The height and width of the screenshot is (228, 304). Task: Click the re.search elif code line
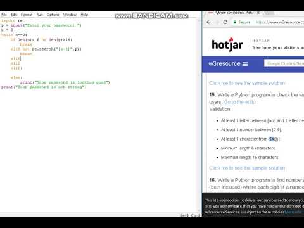(x=46, y=49)
